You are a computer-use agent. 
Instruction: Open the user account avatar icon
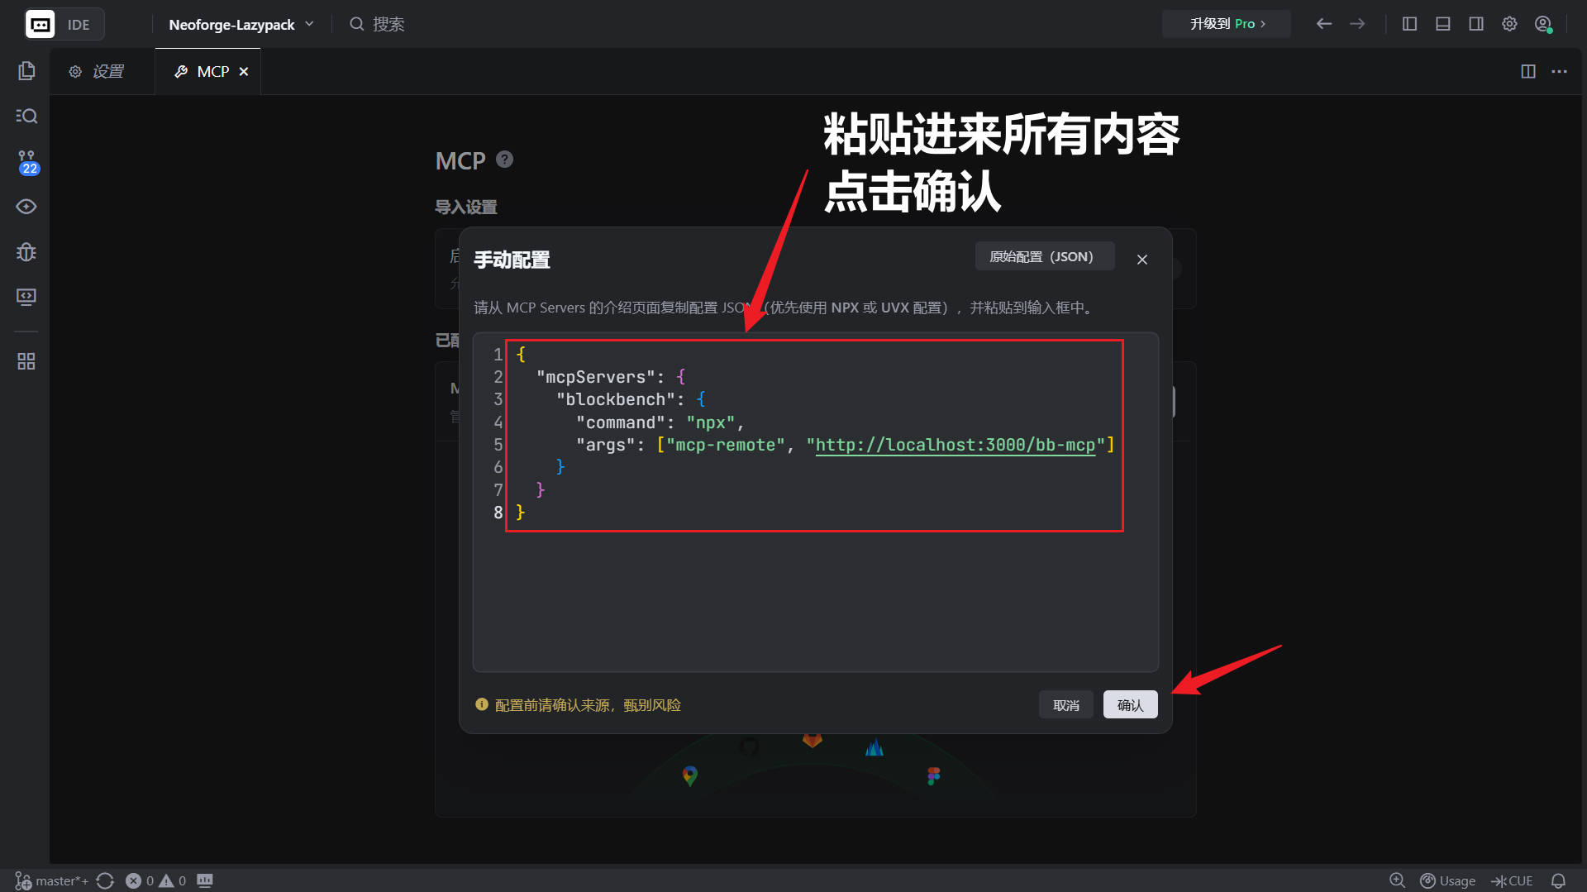[1543, 24]
